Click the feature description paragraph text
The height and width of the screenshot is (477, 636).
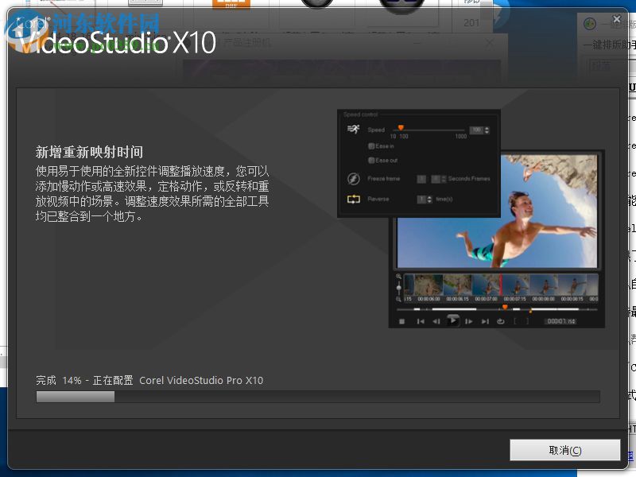tap(152, 193)
